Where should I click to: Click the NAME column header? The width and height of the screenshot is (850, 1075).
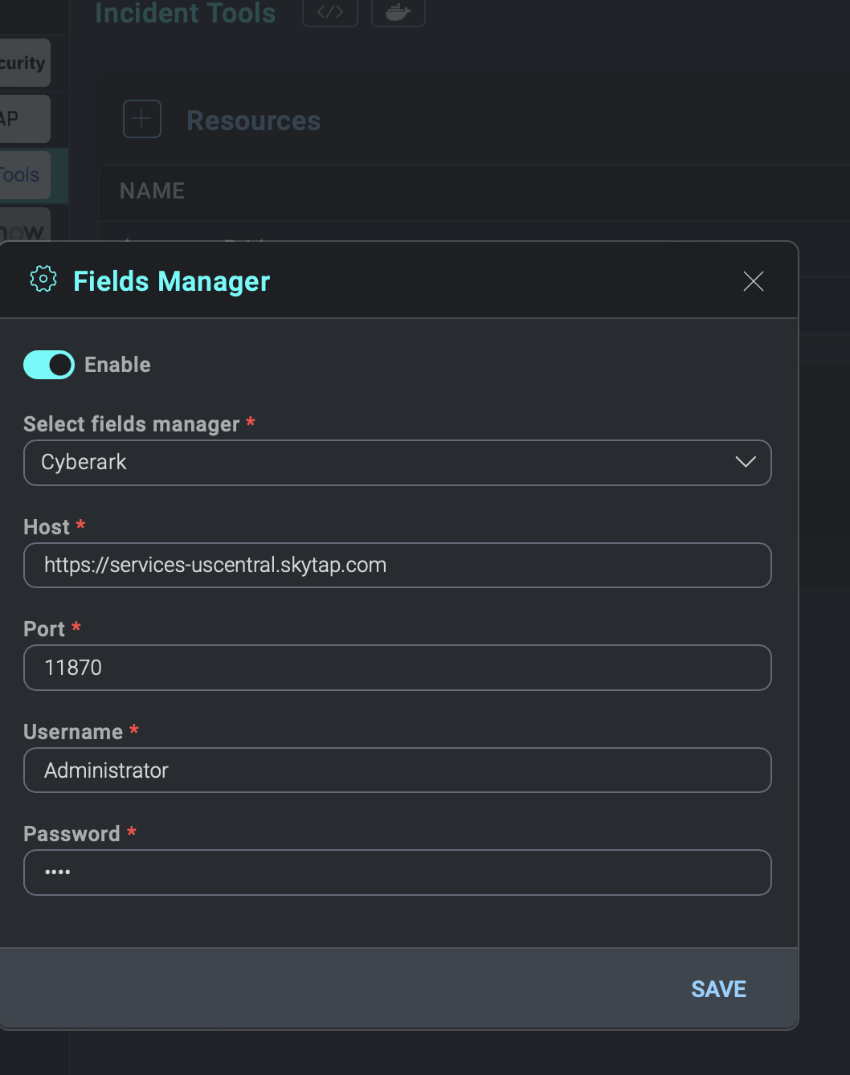(x=151, y=190)
